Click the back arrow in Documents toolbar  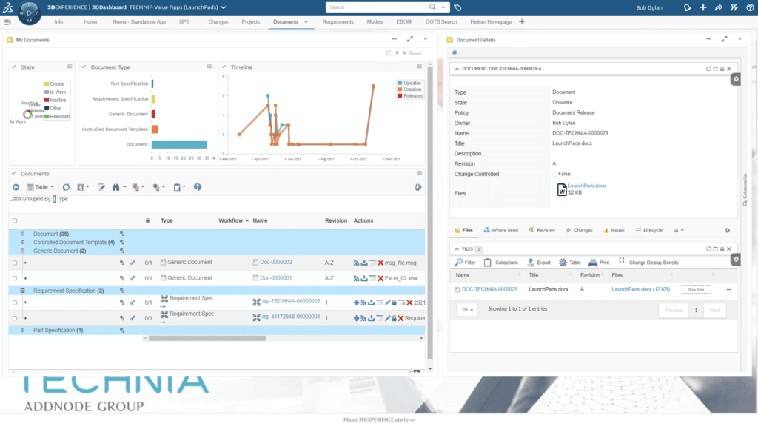coord(16,187)
